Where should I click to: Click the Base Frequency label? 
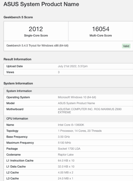point(17,137)
